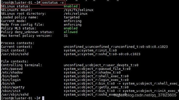Click the Current context unconfined_u value

click(x=116, y=47)
